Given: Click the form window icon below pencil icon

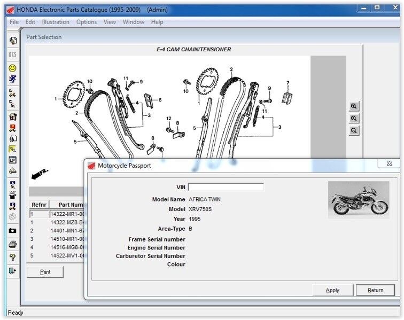Looking at the screenshot, I should [13, 160].
